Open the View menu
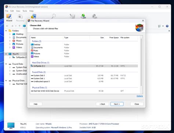 18,11
